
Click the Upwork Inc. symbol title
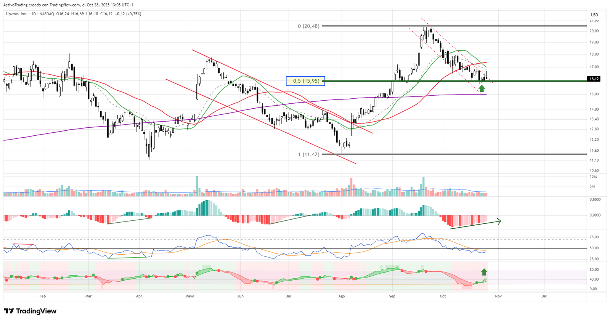[x=16, y=14]
